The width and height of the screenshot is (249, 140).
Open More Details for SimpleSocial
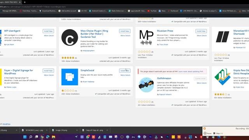tap(125, 75)
